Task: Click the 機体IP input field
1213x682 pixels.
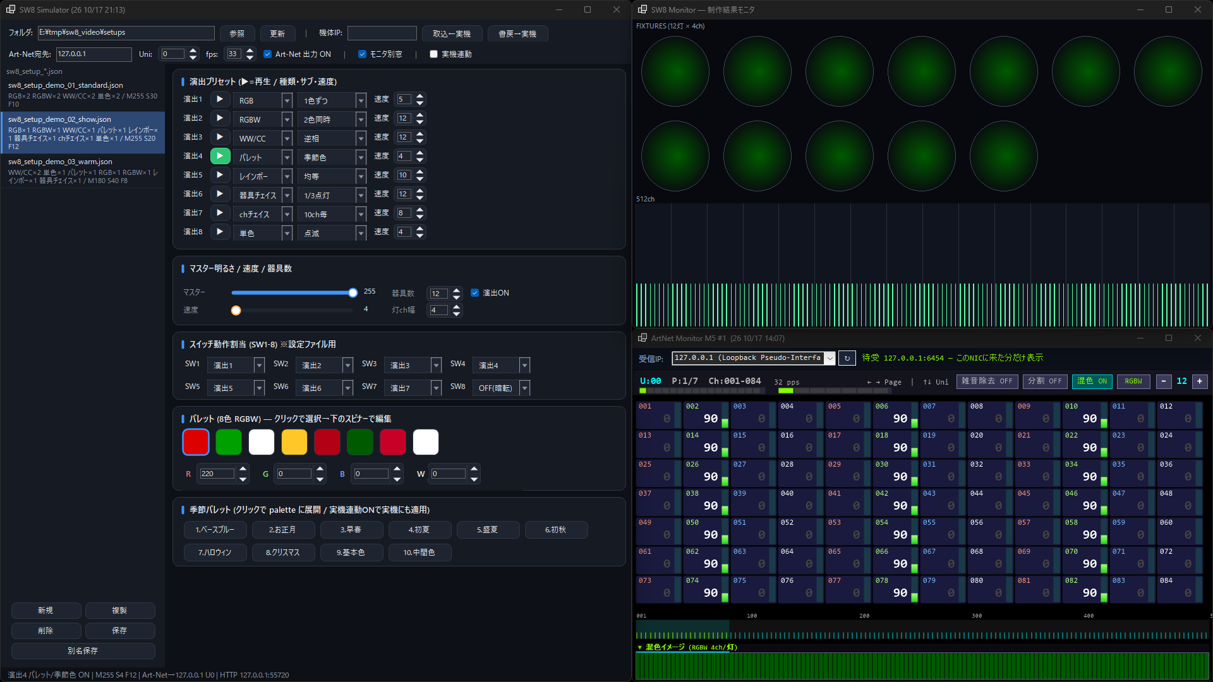Action: [x=382, y=33]
